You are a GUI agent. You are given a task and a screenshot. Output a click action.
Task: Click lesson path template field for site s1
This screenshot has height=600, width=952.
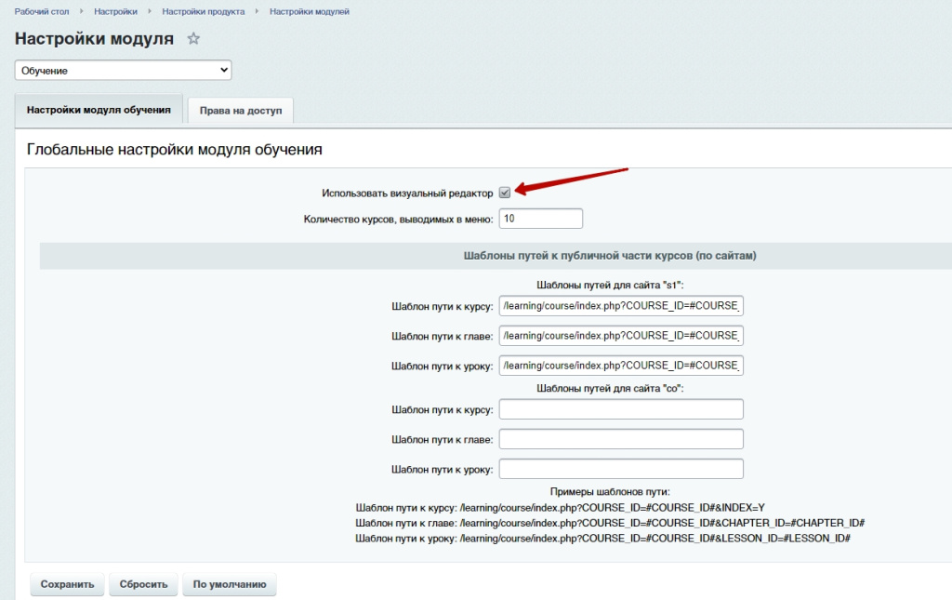pyautogui.click(x=621, y=366)
